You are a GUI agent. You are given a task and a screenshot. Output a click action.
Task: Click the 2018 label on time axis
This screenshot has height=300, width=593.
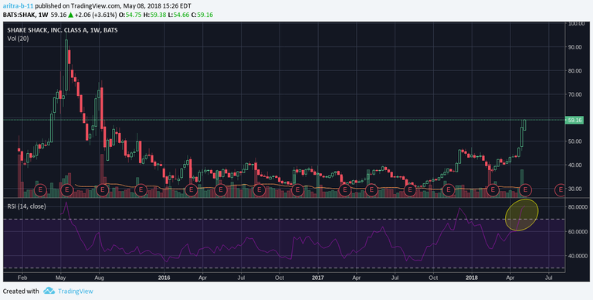tap(472, 278)
